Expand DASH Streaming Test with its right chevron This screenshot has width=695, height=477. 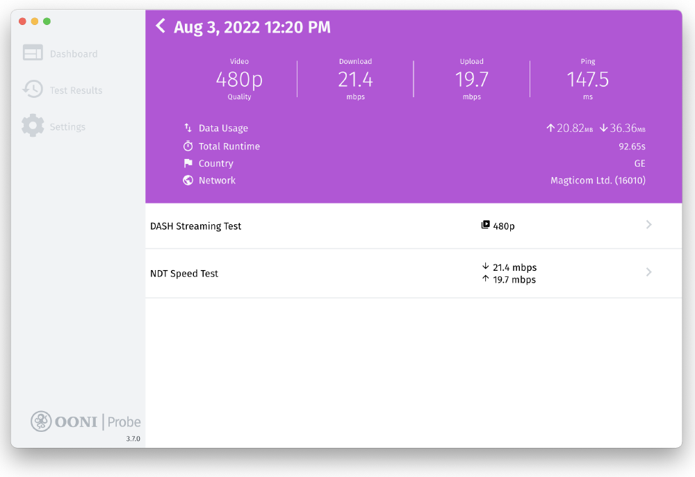coord(649,224)
